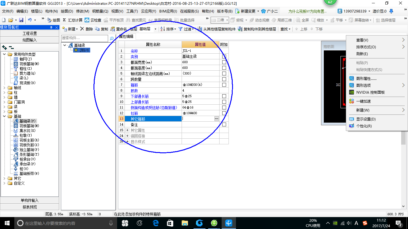
Task: Click the 工程设置 panel button
Action: [30, 33]
